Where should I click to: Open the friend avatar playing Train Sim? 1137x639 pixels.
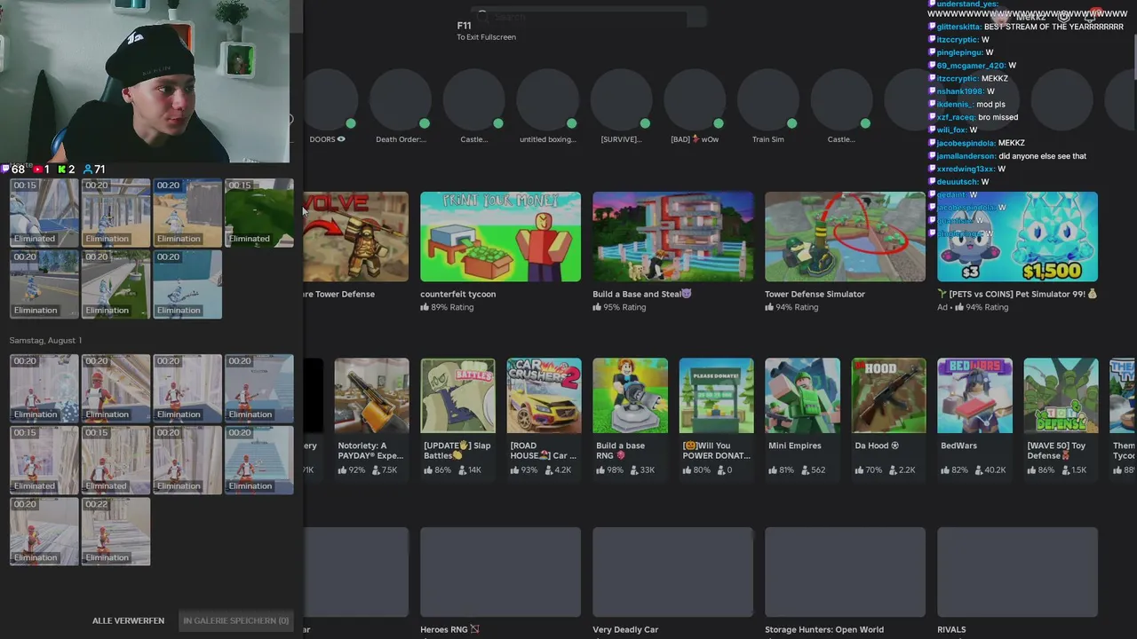click(x=768, y=100)
